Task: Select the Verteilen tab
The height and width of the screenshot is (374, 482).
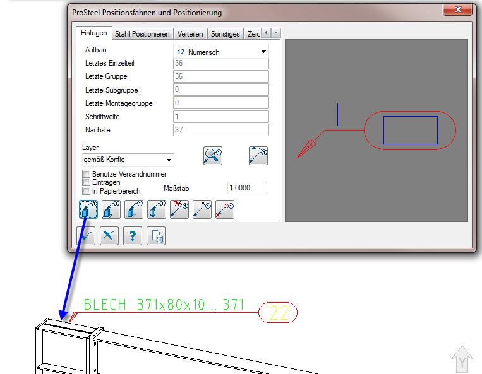Action: pyautogui.click(x=190, y=34)
